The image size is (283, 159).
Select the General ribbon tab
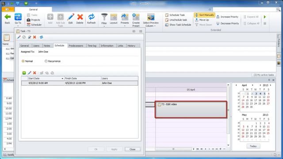(x=34, y=9)
